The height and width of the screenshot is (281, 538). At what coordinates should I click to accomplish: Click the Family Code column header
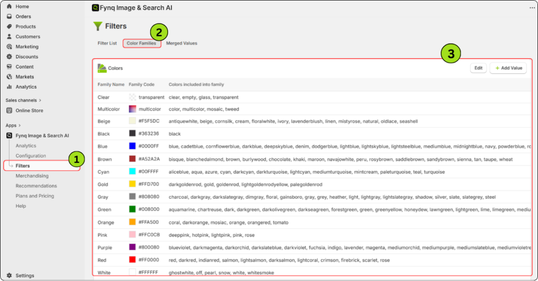tap(141, 84)
